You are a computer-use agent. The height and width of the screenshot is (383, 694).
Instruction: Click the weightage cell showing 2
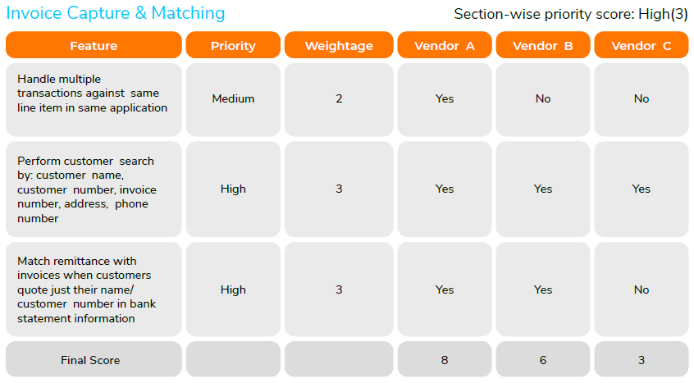tap(339, 99)
